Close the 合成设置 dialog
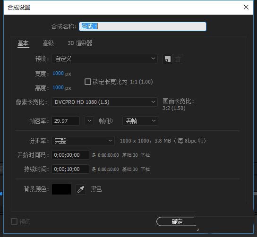Screen dimensions: 257x237 coord(246,7)
